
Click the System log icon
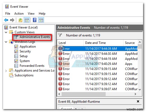point(16,61)
